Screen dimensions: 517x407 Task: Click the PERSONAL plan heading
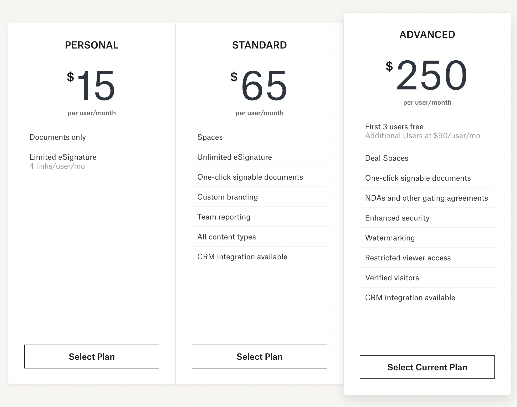92,45
